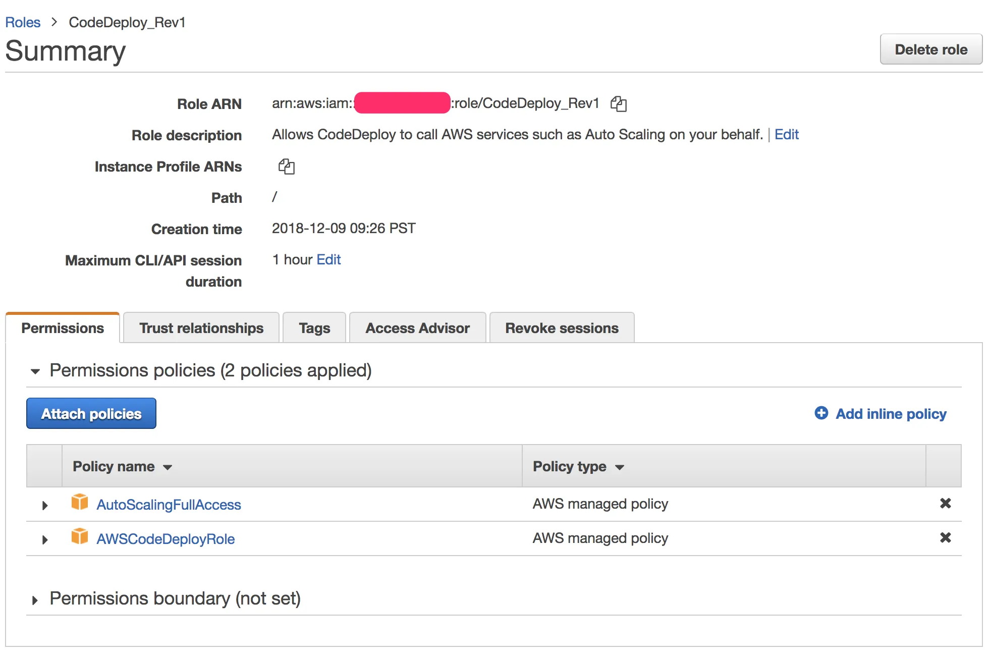Click the Delete role button

click(930, 49)
